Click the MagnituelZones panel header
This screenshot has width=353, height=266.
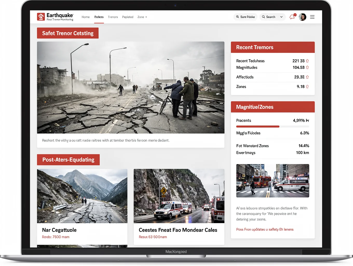tap(273, 107)
